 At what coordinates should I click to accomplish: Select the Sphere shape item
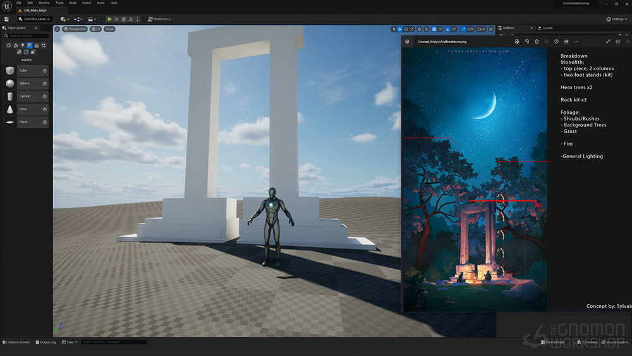[x=26, y=83]
